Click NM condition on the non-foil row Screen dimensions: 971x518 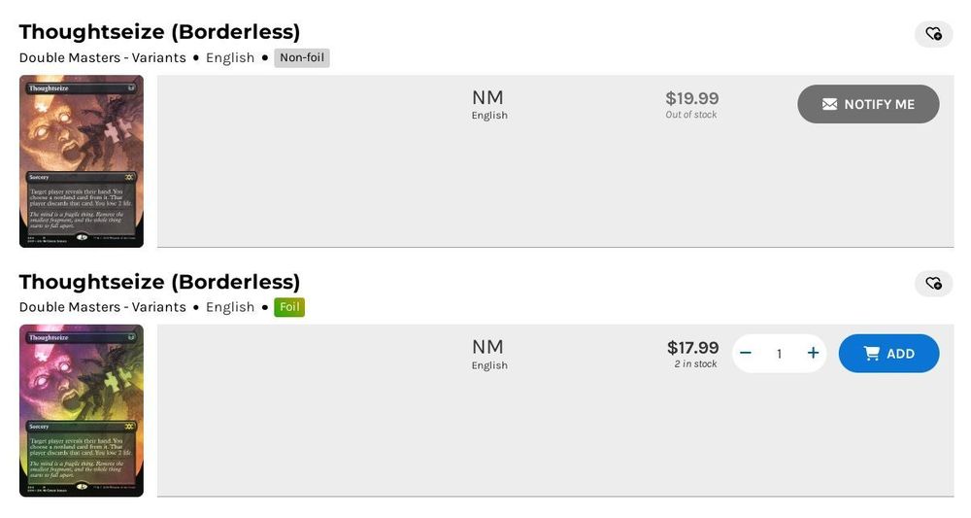coord(487,98)
